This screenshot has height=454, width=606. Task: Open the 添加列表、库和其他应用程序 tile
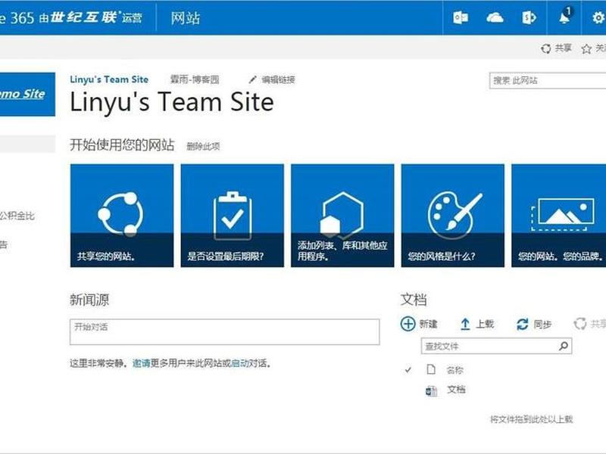coord(342,216)
